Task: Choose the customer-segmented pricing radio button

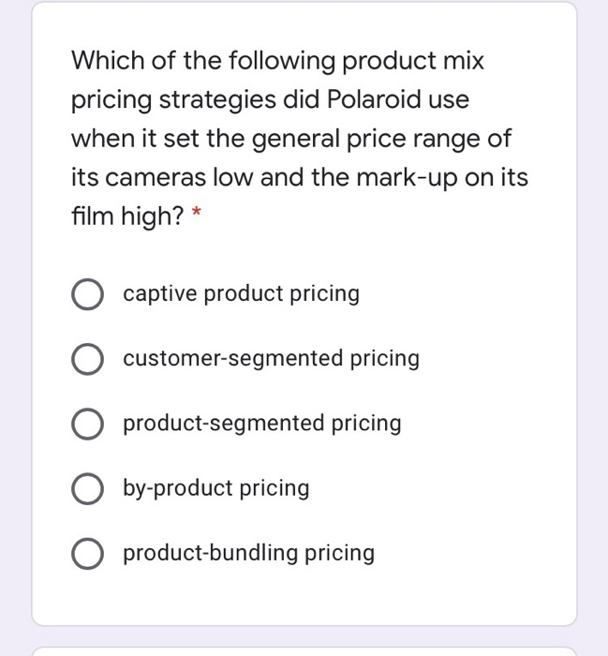Action: (87, 359)
